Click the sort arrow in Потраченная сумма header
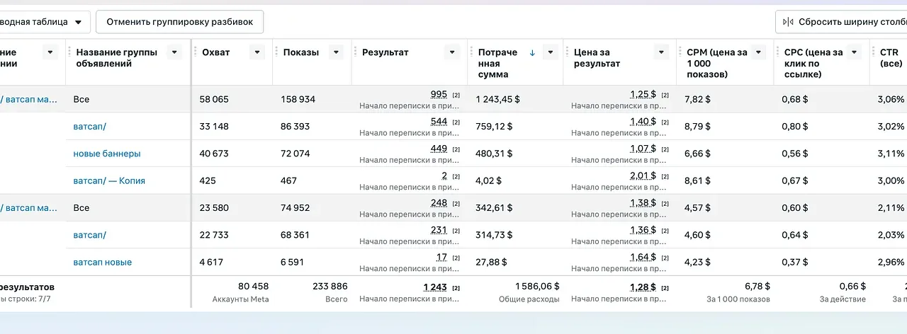907x334 pixels. pos(532,52)
